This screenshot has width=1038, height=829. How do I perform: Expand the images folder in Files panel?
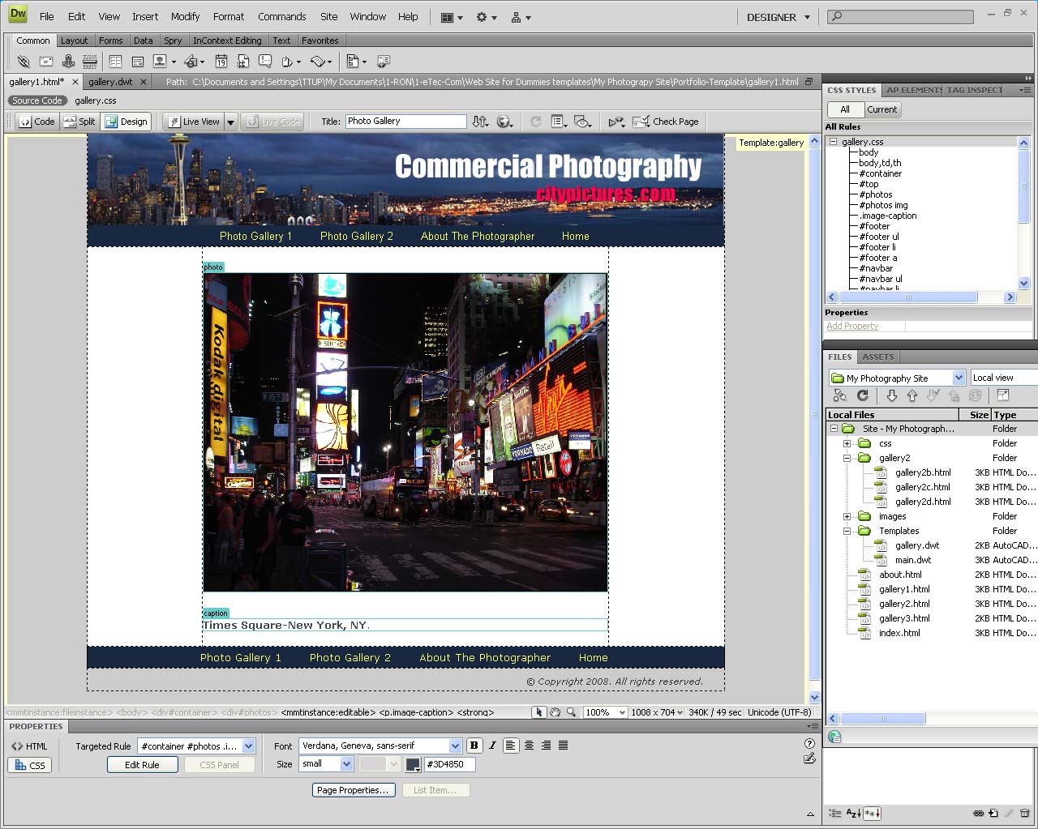[x=847, y=516]
